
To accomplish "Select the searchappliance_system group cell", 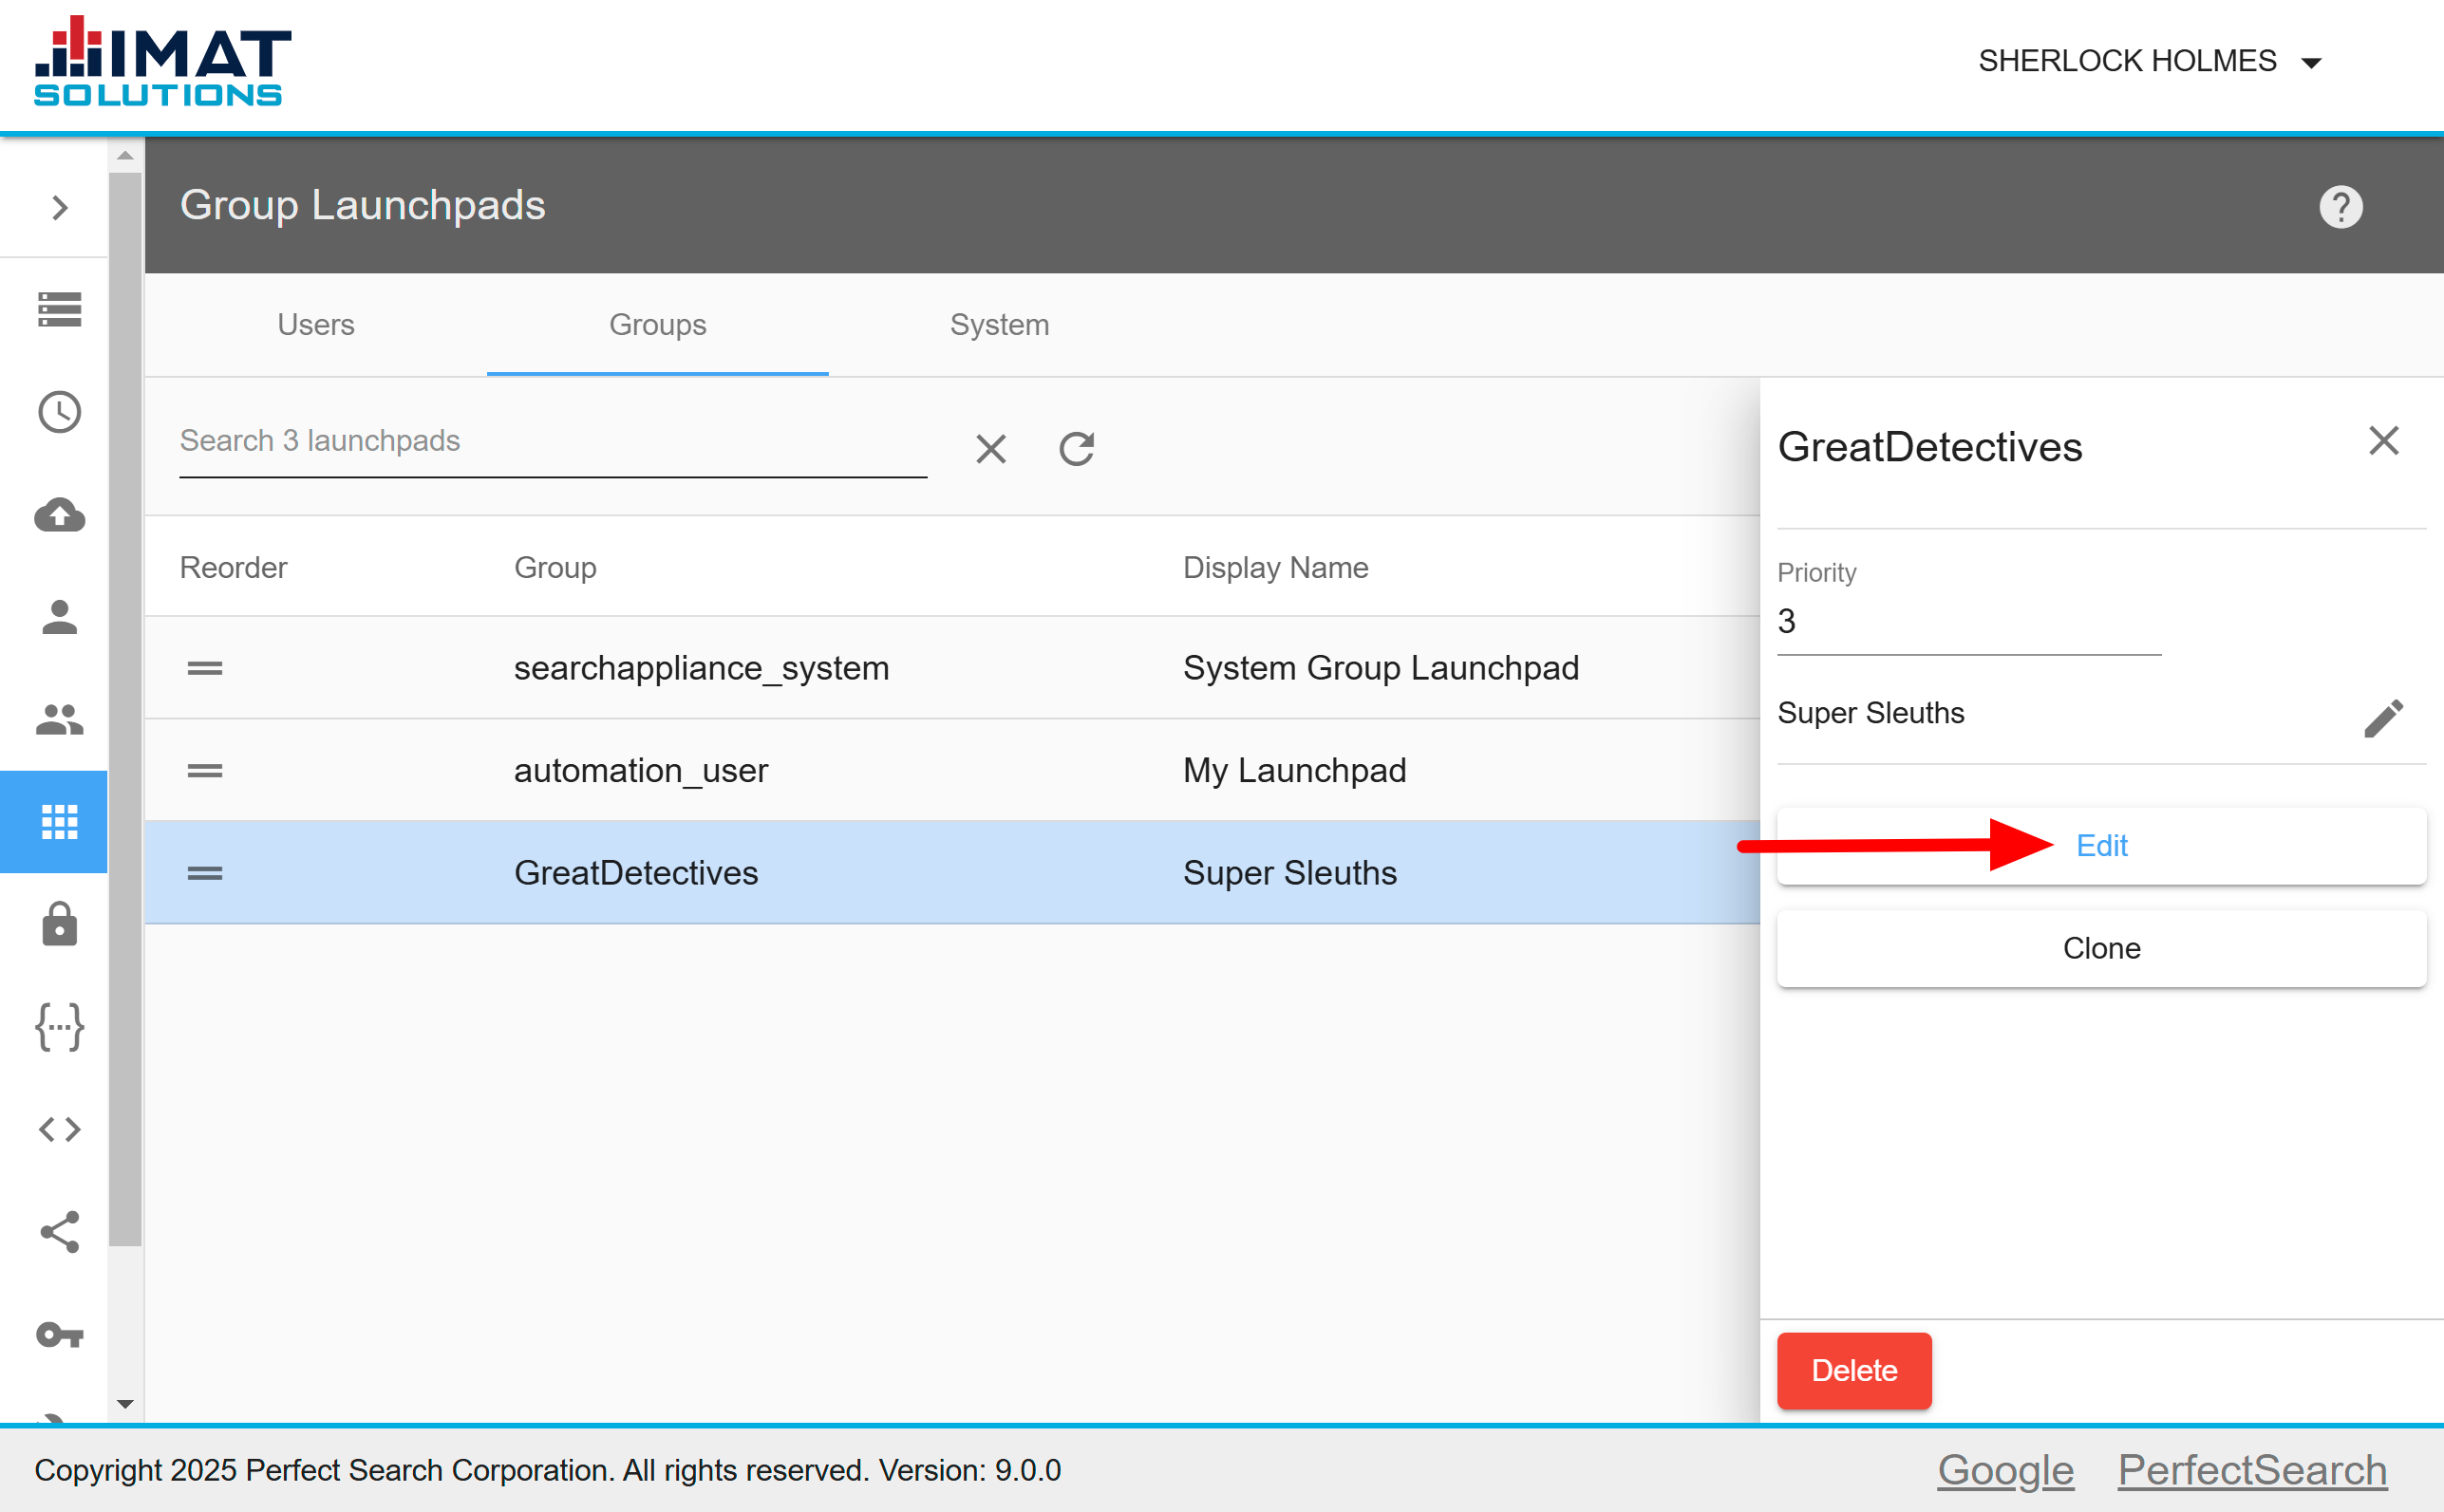I will [702, 668].
